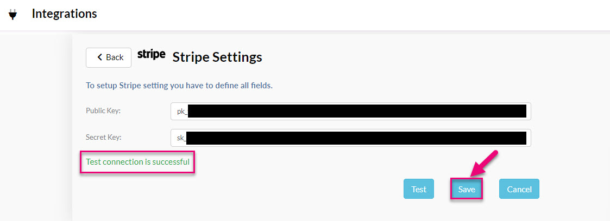Cancel the Stripe settings changes
The width and height of the screenshot is (610, 221).
(x=519, y=189)
